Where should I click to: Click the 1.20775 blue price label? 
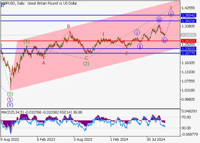pos(189,53)
